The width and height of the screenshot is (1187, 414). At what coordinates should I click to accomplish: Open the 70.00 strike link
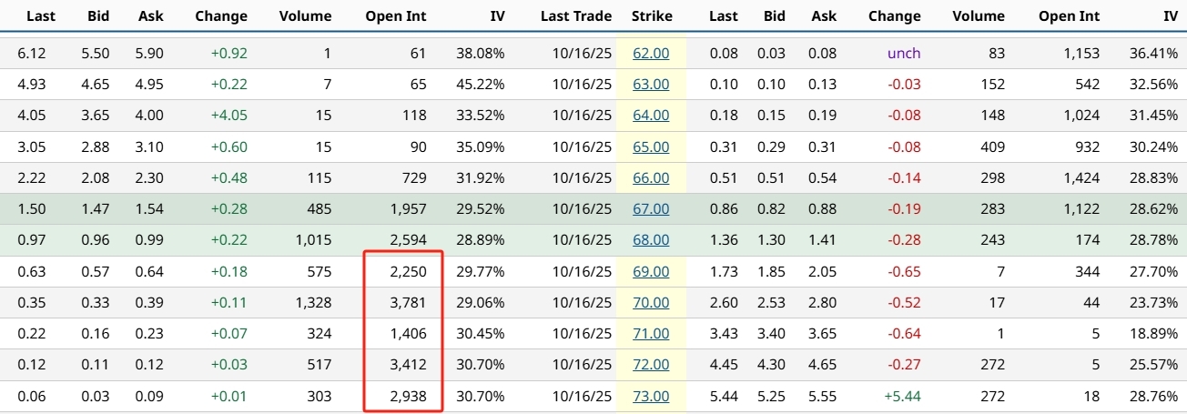click(651, 303)
